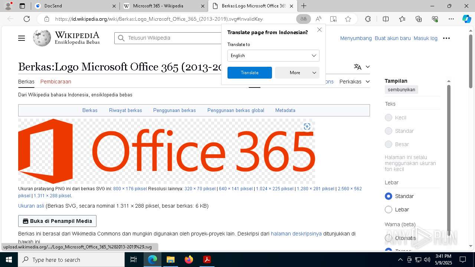Open Task View icon on taskbar

[x=134, y=260]
